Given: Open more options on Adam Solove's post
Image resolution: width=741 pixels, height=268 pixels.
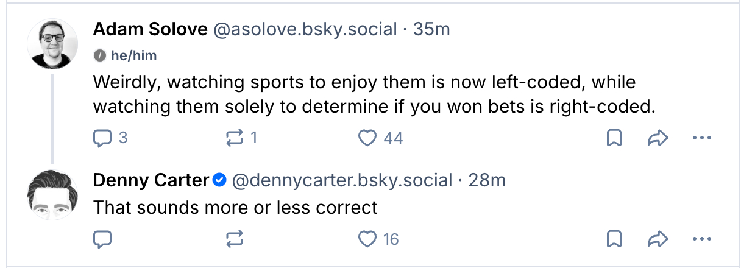Looking at the screenshot, I should 702,139.
